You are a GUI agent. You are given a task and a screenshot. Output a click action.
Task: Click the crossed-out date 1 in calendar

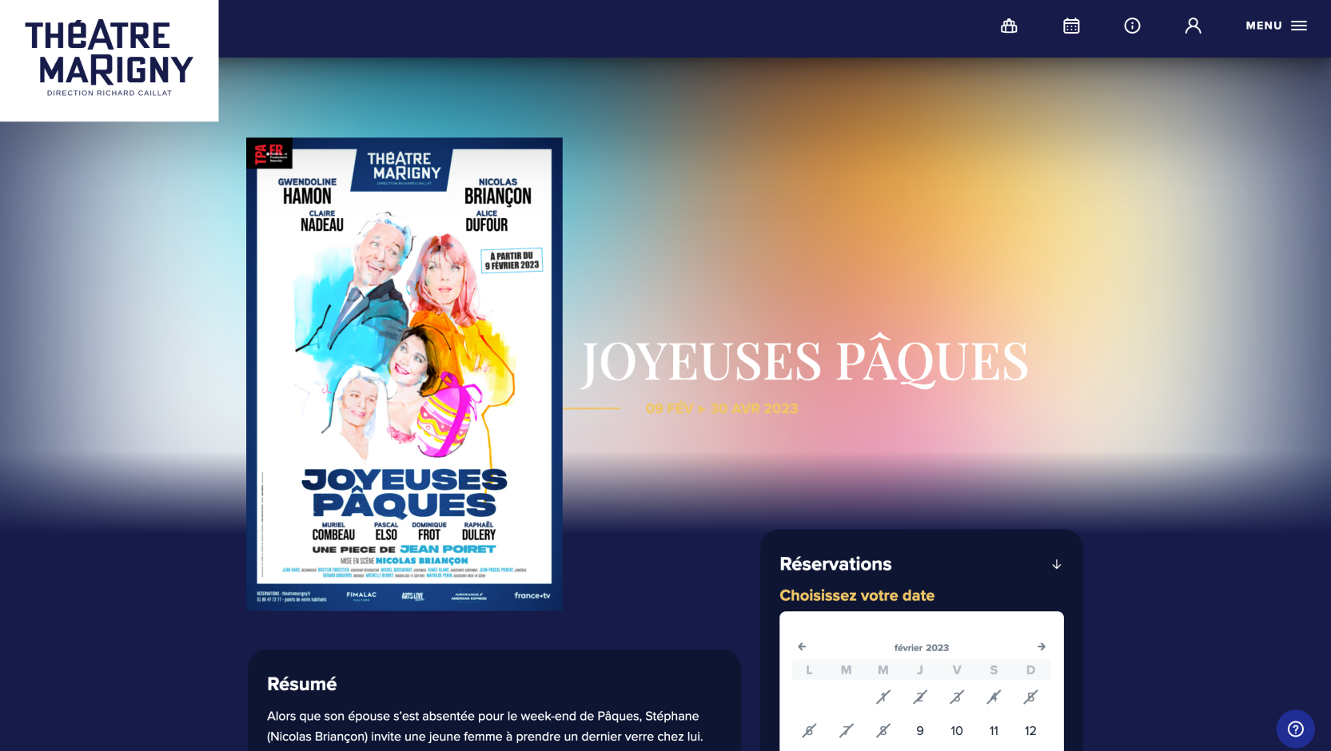click(x=883, y=697)
